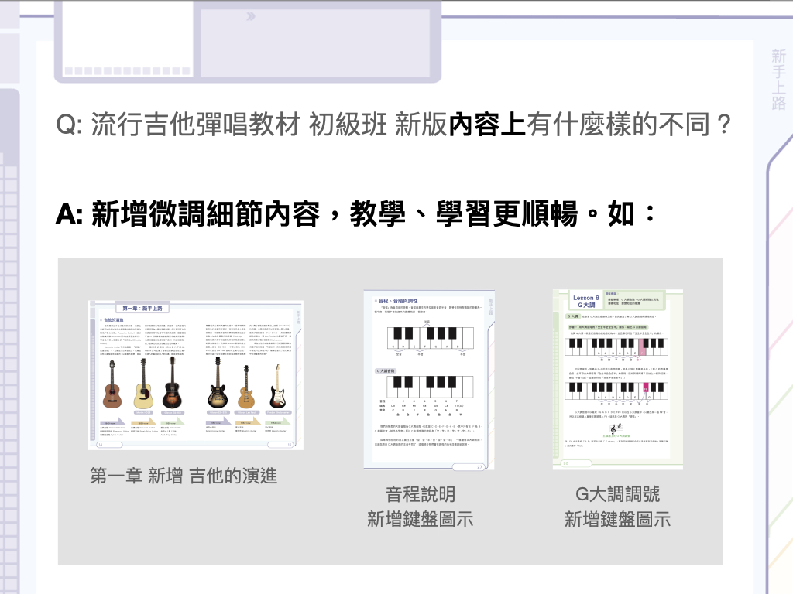Open the 音程、音階與調性 page thumbnail

point(428,379)
